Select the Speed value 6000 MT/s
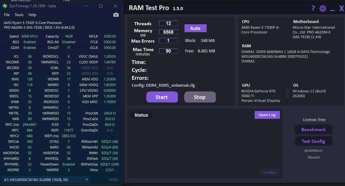 pyautogui.click(x=30, y=36)
